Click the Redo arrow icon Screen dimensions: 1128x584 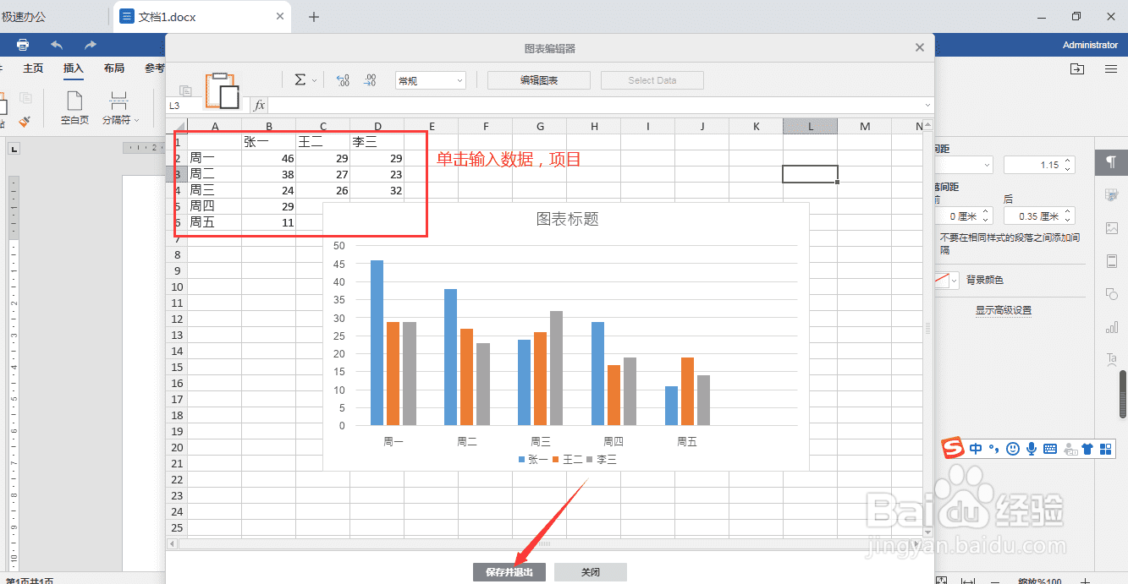(90, 45)
